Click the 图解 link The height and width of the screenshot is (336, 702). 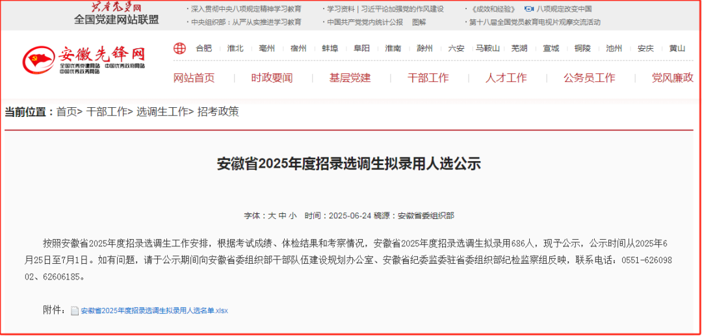coord(419,22)
